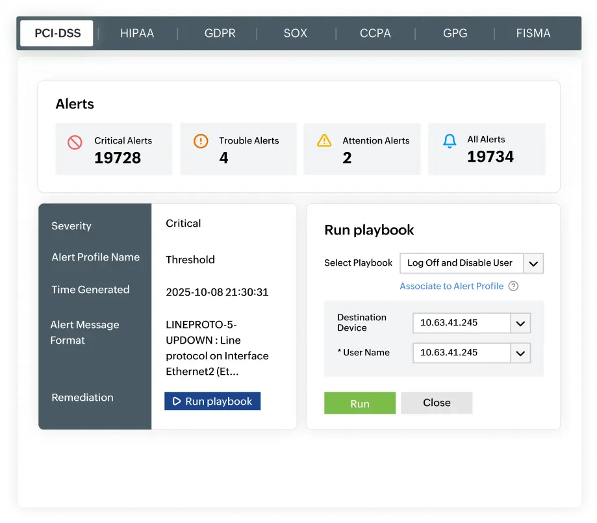Click the Attention Alerts warning triangle icon
Screen dimensions: 597x523
[x=324, y=140]
